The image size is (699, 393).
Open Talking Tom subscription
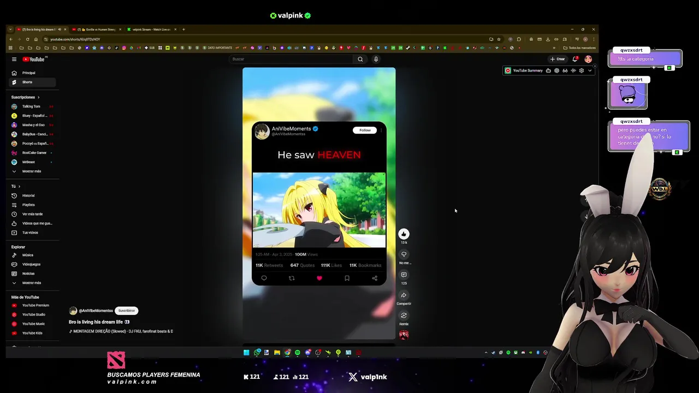pyautogui.click(x=31, y=106)
